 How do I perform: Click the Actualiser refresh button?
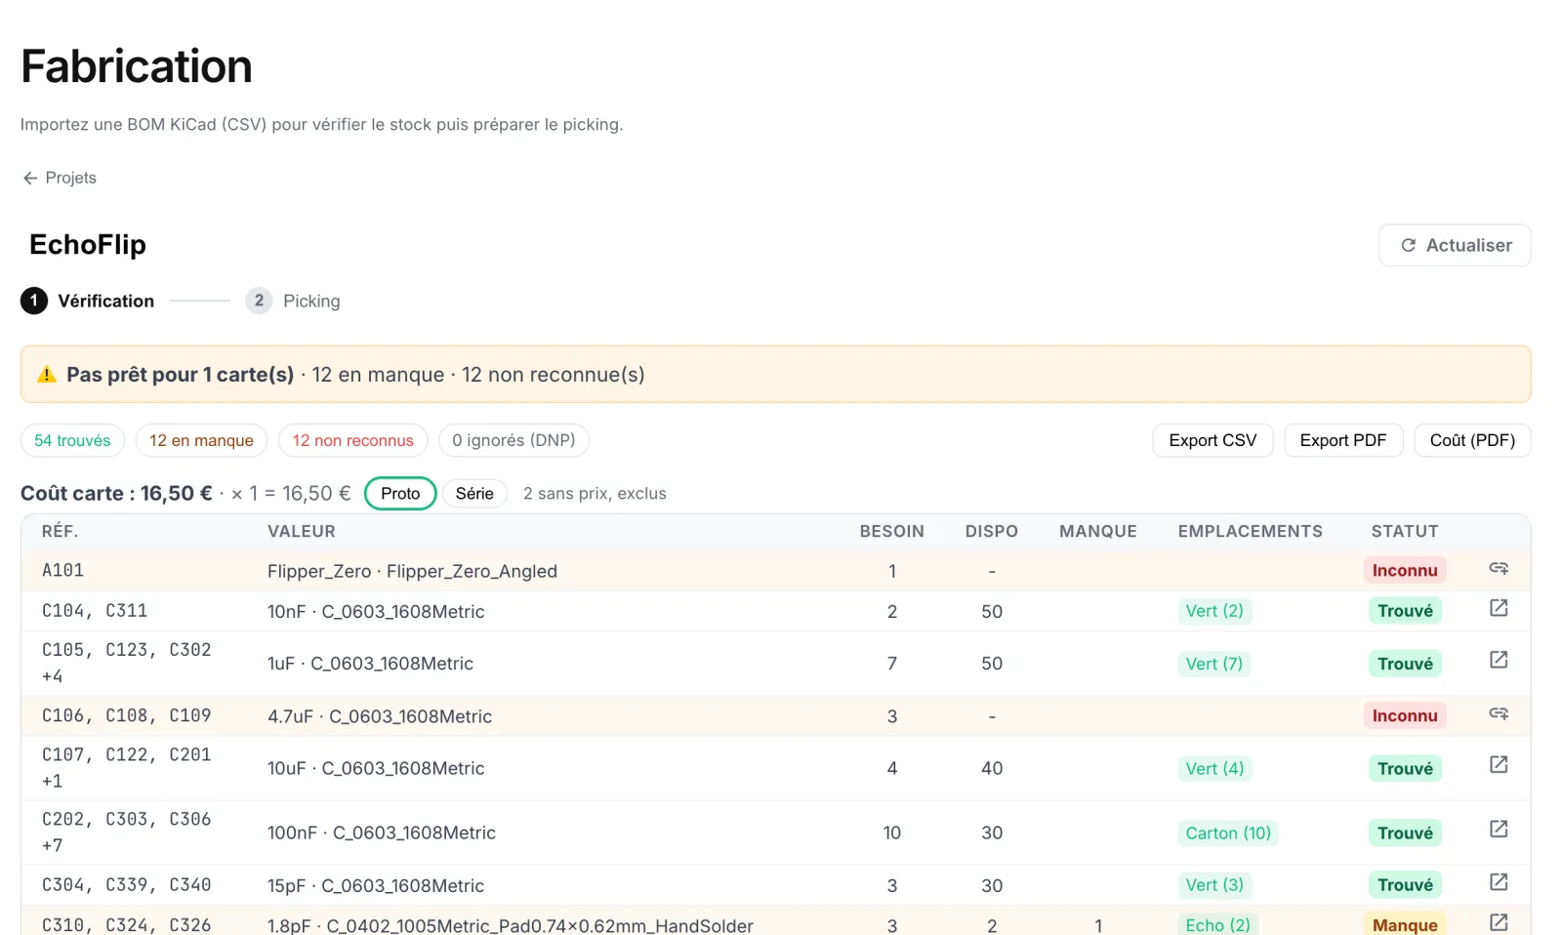(x=1455, y=245)
